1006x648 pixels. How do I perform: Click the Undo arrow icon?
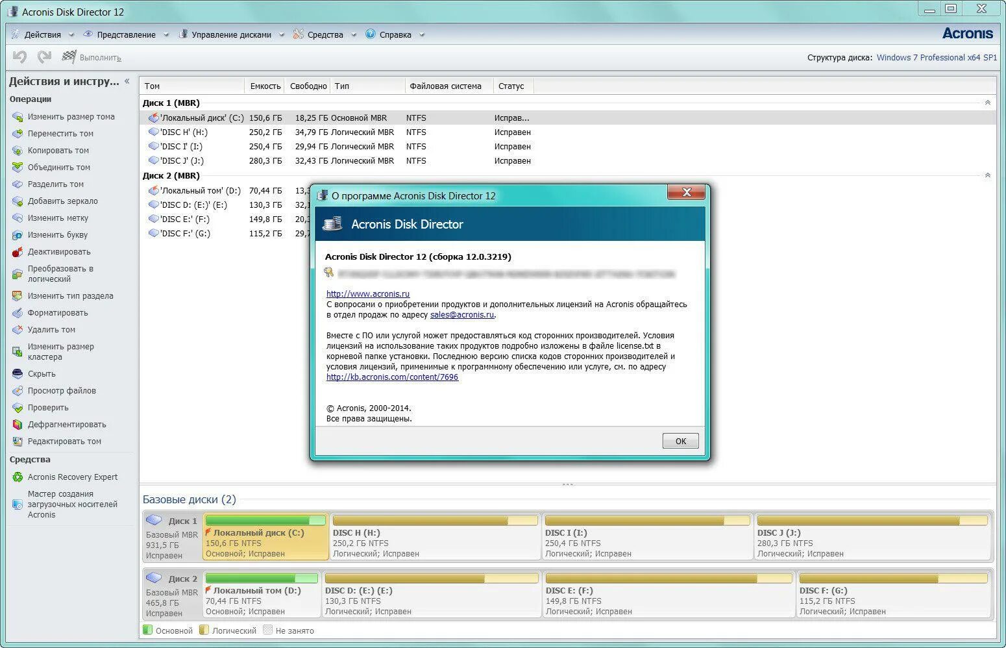pos(19,57)
